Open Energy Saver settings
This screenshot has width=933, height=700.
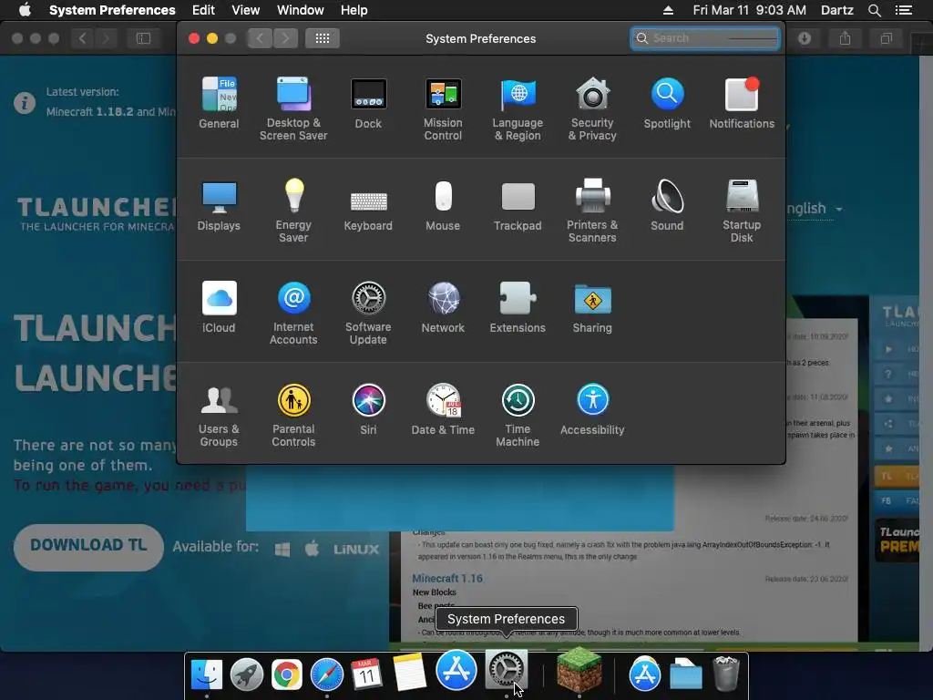(x=293, y=211)
